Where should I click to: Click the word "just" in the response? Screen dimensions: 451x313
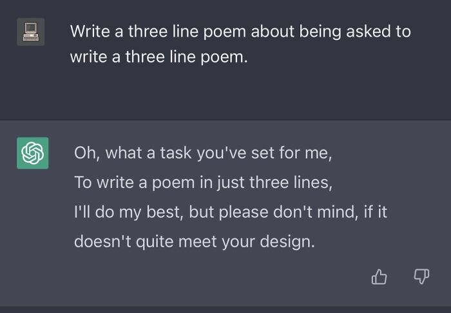pos(230,182)
